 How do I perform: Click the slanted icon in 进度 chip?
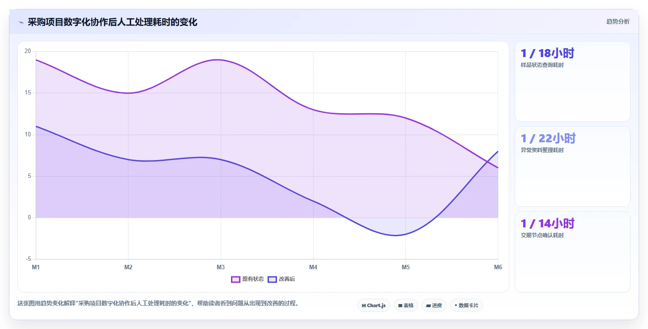[428, 306]
